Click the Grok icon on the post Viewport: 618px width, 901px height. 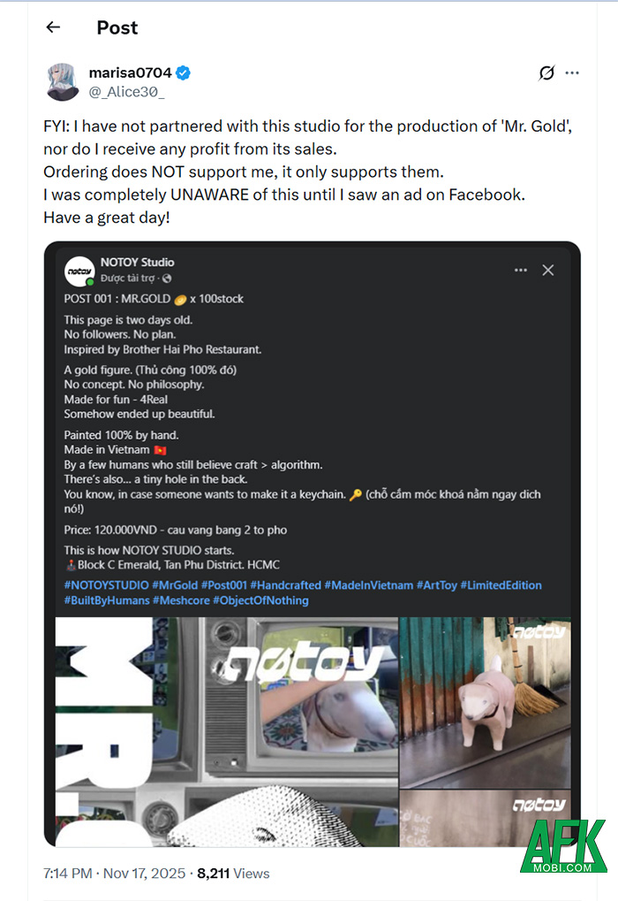coord(546,73)
